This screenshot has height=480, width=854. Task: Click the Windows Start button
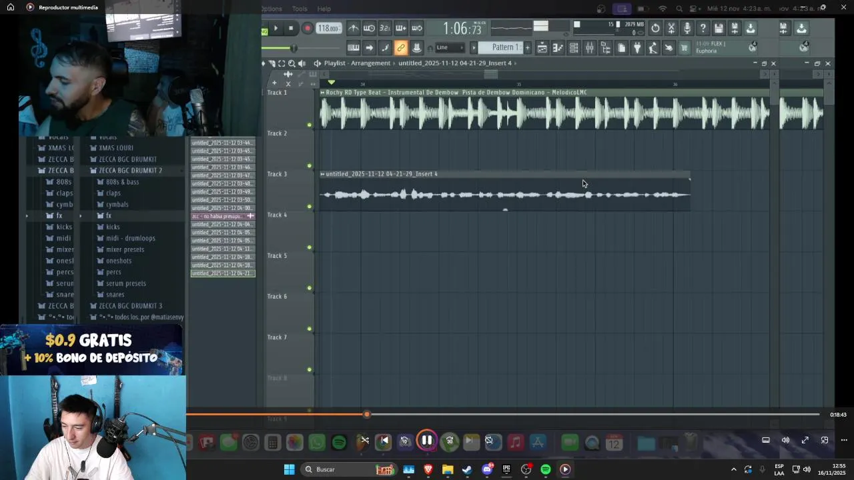pyautogui.click(x=289, y=469)
